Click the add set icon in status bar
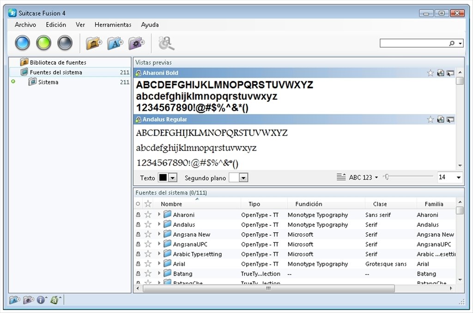This screenshot has height=313, width=473. pos(14,300)
